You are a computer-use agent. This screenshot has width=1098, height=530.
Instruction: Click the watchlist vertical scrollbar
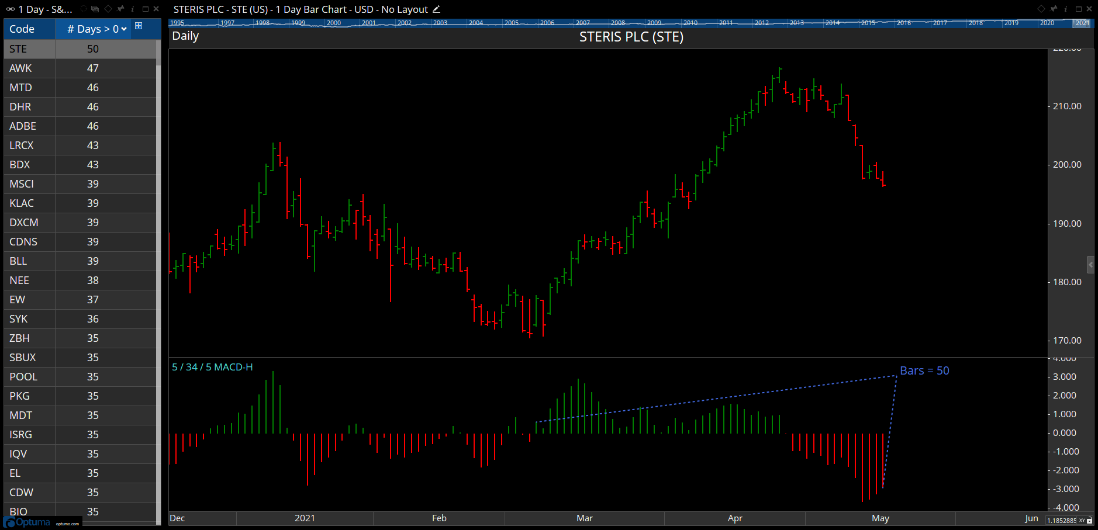coord(158,282)
